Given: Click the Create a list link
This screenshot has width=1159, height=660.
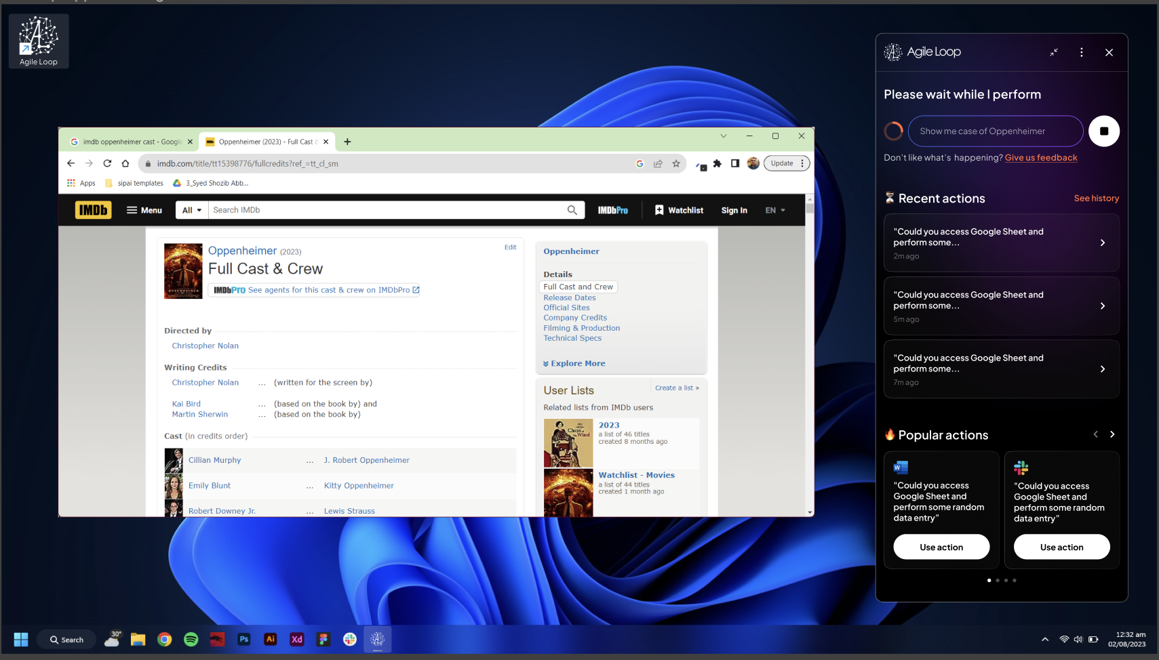Looking at the screenshot, I should coord(677,388).
